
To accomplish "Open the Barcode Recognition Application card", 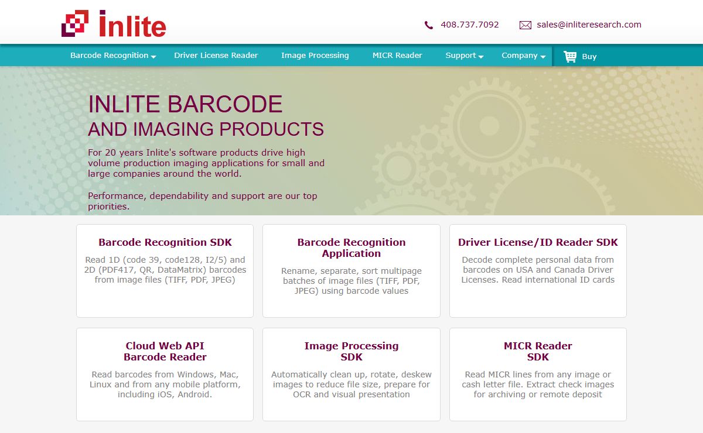I will tap(351, 271).
